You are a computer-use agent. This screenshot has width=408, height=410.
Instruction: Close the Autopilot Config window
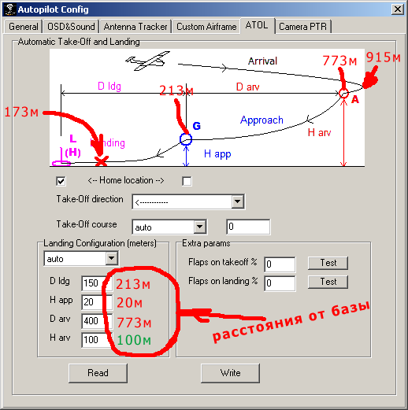(x=398, y=9)
